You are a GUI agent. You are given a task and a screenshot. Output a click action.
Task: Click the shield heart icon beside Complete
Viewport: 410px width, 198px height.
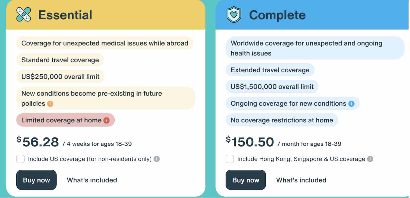234,15
